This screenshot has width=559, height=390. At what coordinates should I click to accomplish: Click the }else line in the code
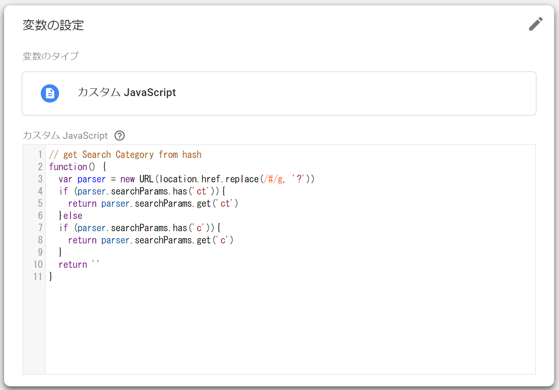pyautogui.click(x=70, y=216)
